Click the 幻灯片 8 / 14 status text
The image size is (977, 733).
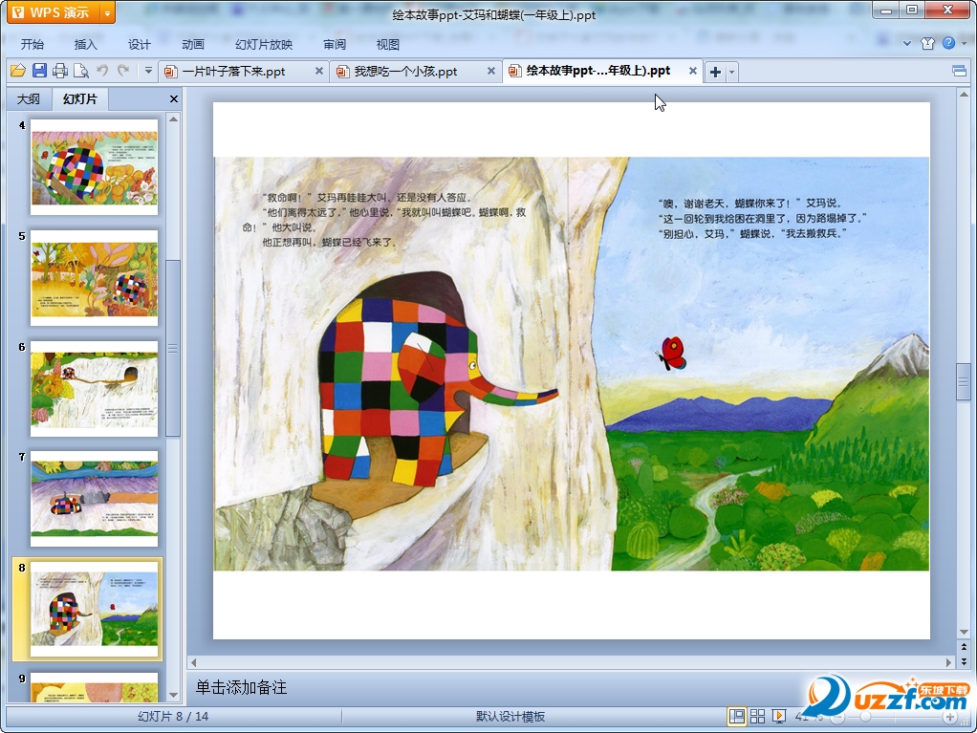(x=173, y=717)
